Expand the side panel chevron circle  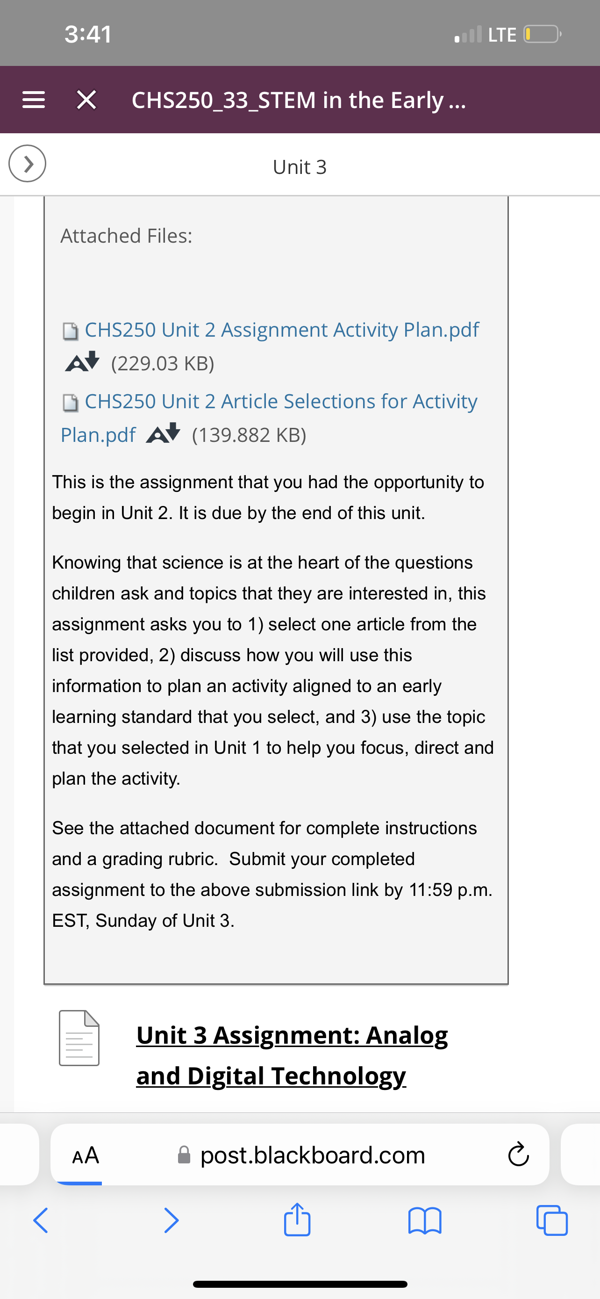pyautogui.click(x=27, y=163)
